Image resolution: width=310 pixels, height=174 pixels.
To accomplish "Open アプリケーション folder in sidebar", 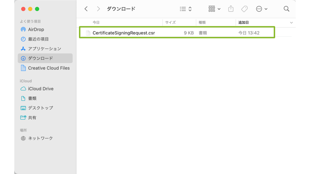I will pos(44,49).
